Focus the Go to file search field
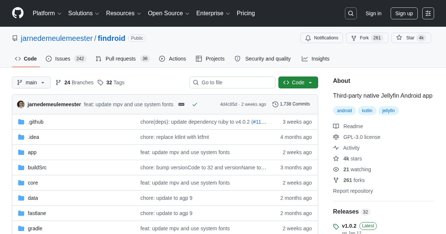The width and height of the screenshot is (446, 234). pyautogui.click(x=232, y=82)
